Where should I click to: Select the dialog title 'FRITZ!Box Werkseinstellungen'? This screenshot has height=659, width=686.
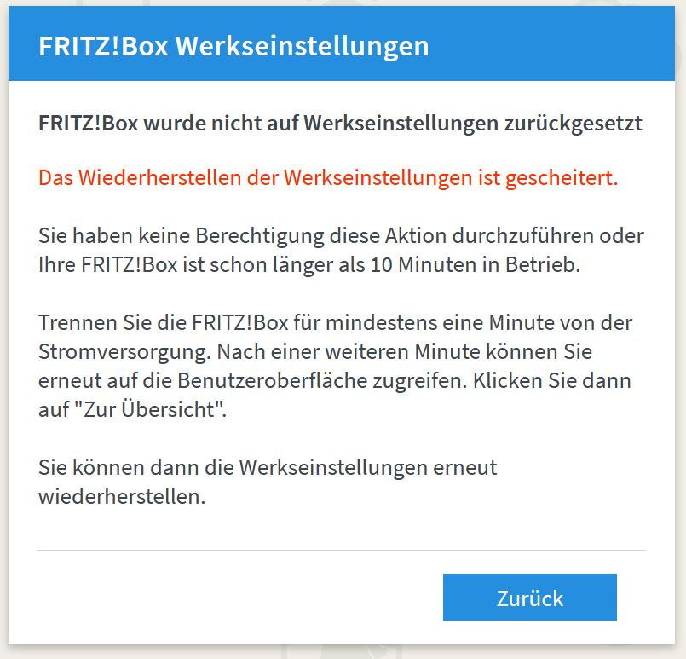[233, 46]
